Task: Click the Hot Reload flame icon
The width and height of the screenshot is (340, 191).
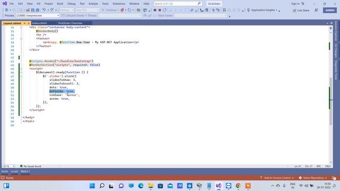Action: (122, 10)
